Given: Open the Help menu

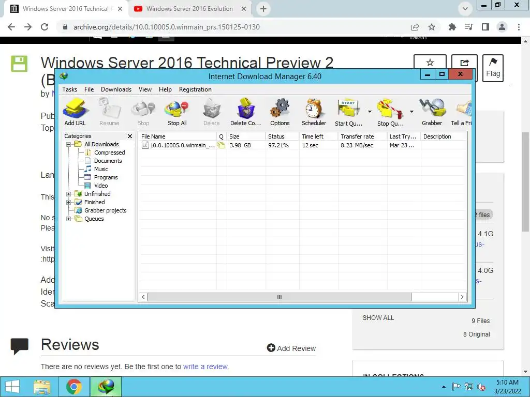Looking at the screenshot, I should click(x=165, y=89).
